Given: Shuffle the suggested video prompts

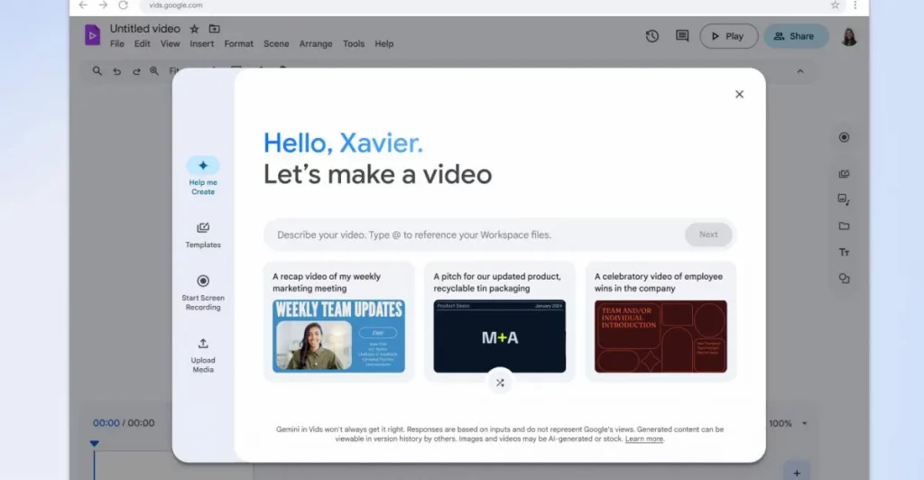Looking at the screenshot, I should click(500, 383).
